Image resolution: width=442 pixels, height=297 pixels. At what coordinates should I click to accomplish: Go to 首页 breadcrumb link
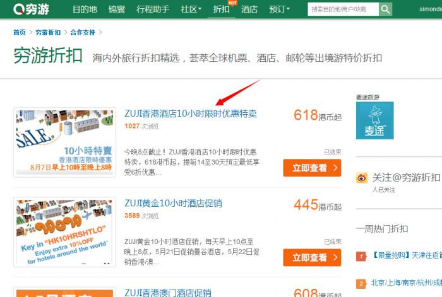(x=20, y=32)
